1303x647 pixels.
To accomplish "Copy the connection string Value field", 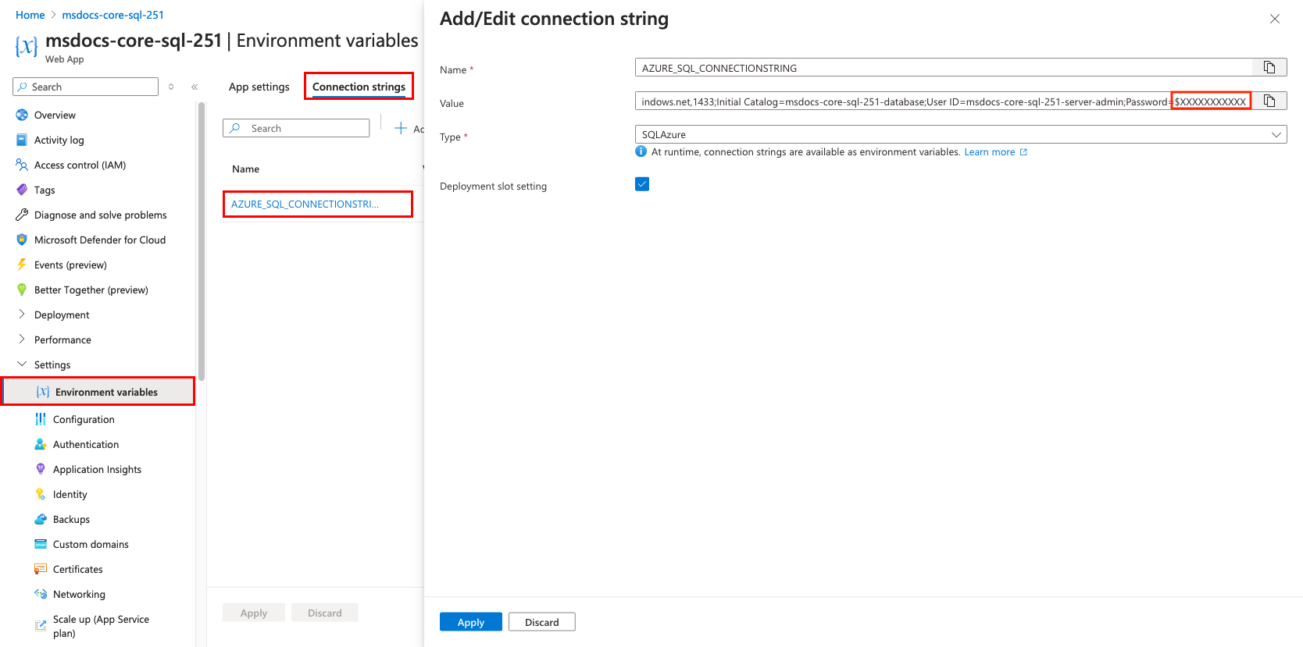I will pyautogui.click(x=1270, y=101).
